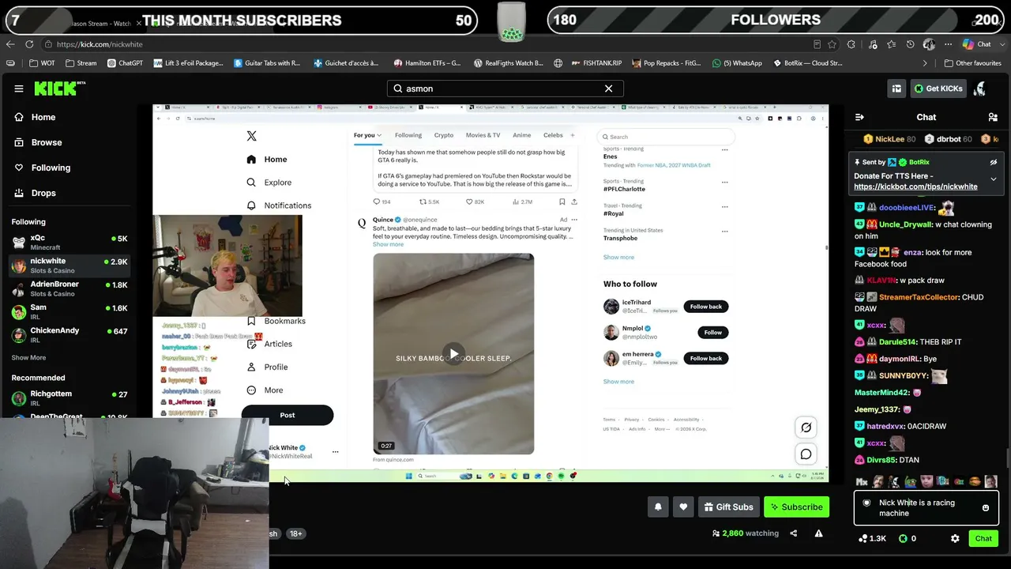The height and width of the screenshot is (569, 1011).
Task: Click the dbrbot leaderboard entry
Action: (x=949, y=139)
